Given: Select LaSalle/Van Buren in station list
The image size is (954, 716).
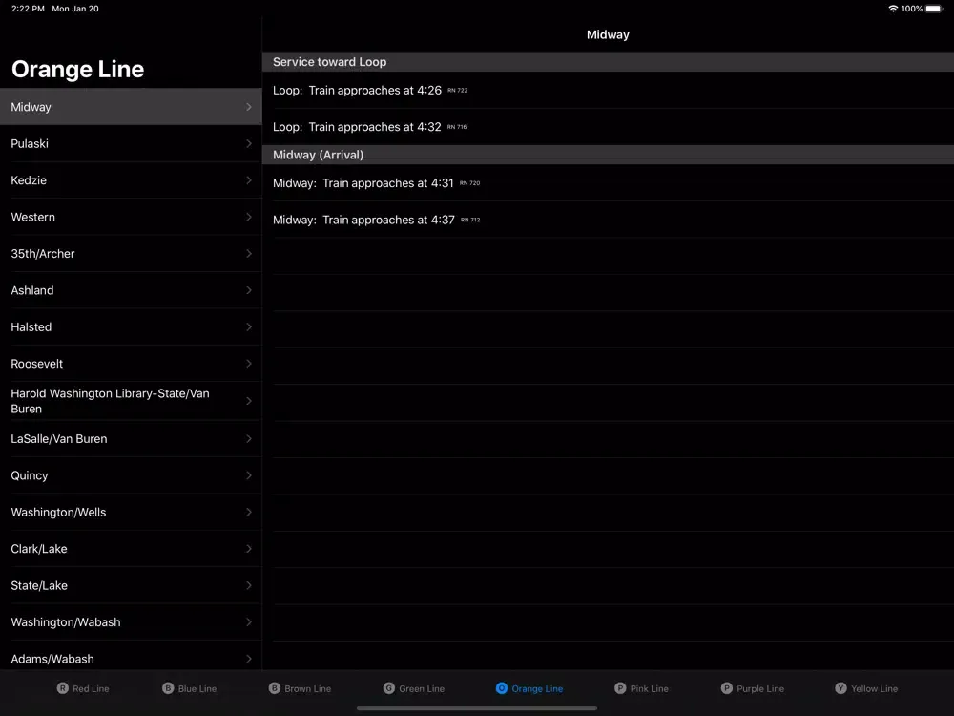Looking at the screenshot, I should click(131, 438).
